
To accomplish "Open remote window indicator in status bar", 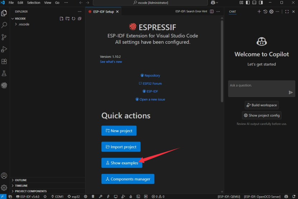I will (3, 196).
